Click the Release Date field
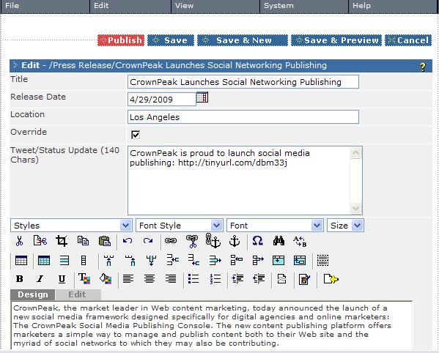This screenshot has width=439, height=353. coord(161,100)
